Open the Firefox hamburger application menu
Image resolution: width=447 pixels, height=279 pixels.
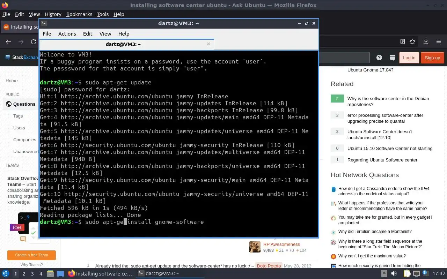pos(439,42)
